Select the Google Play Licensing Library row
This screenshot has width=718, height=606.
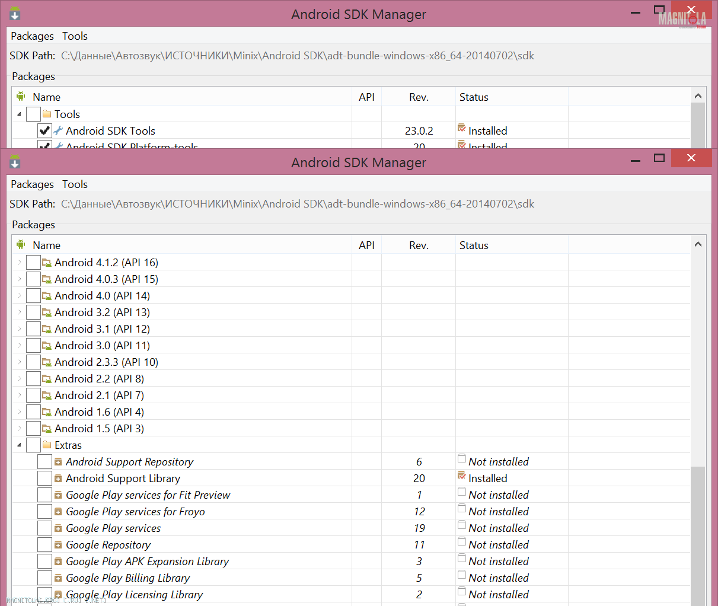click(352, 595)
